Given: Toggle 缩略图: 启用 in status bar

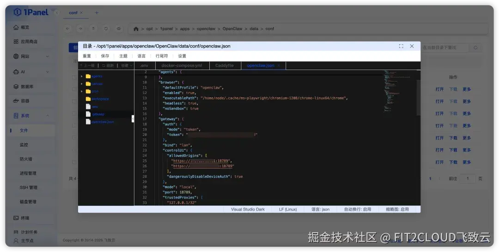Looking at the screenshot, I should pyautogui.click(x=397, y=210).
